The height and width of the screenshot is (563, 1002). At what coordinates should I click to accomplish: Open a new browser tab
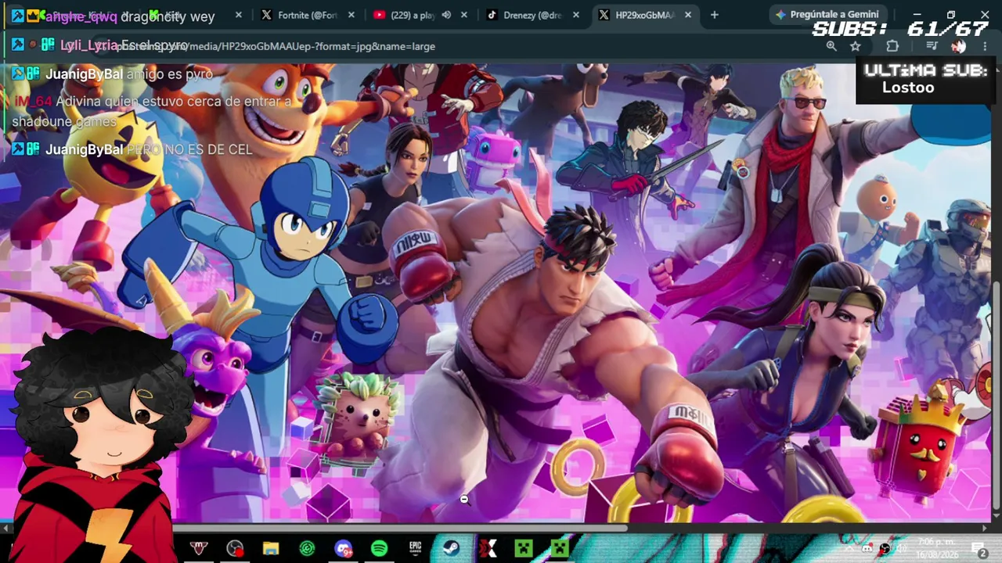714,15
